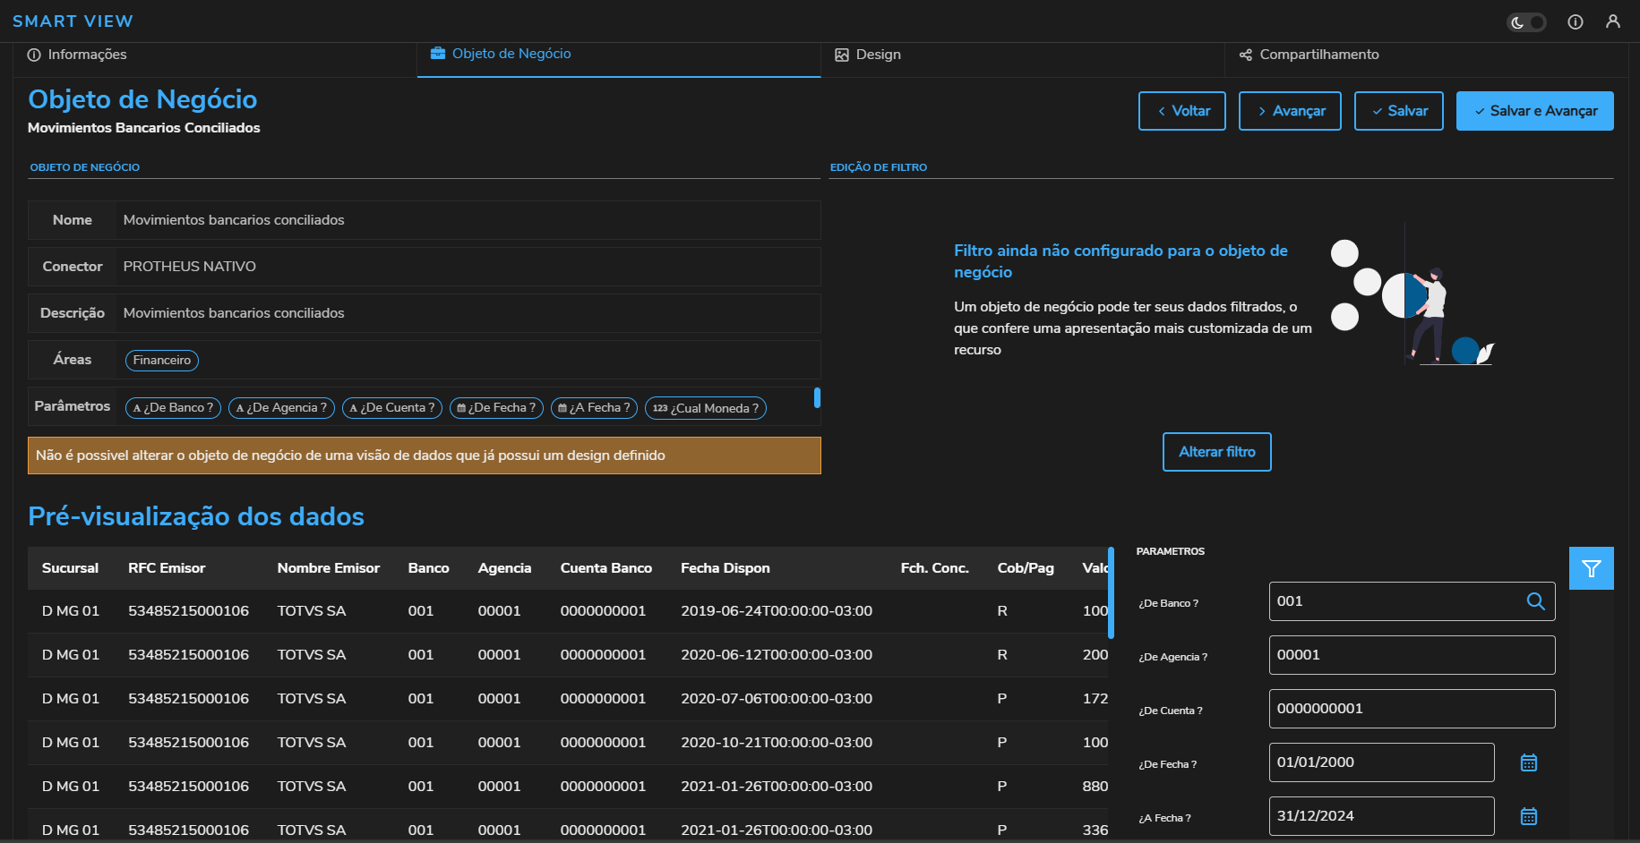The width and height of the screenshot is (1640, 843).
Task: Open calendar picker for ¿De Fecha?
Action: (x=1529, y=762)
